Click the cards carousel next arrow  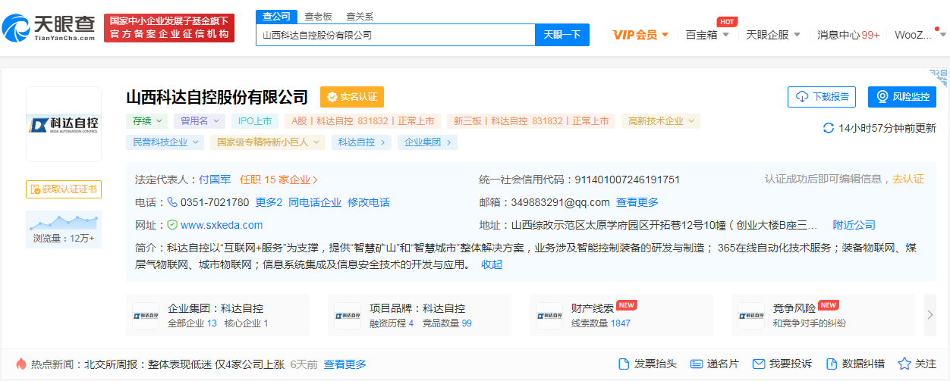(x=930, y=315)
